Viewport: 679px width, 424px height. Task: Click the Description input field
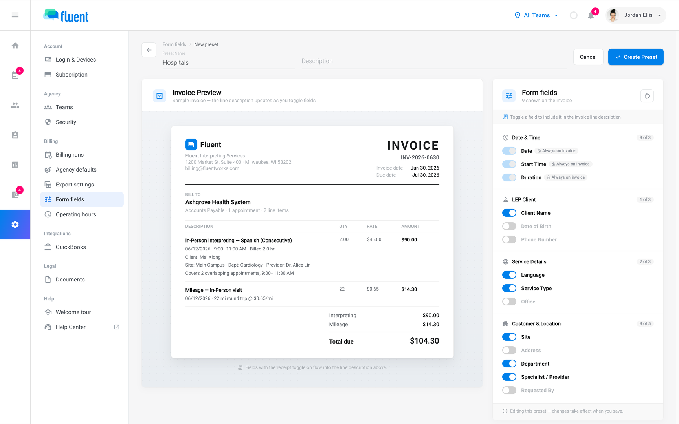pos(434,61)
